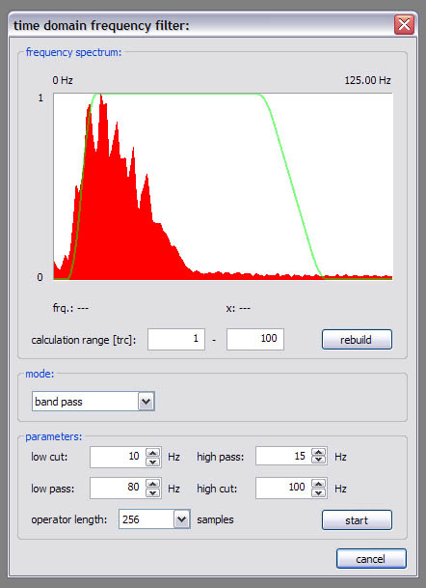
Task: Increase the high cut frequency spinner
Action: [319, 484]
